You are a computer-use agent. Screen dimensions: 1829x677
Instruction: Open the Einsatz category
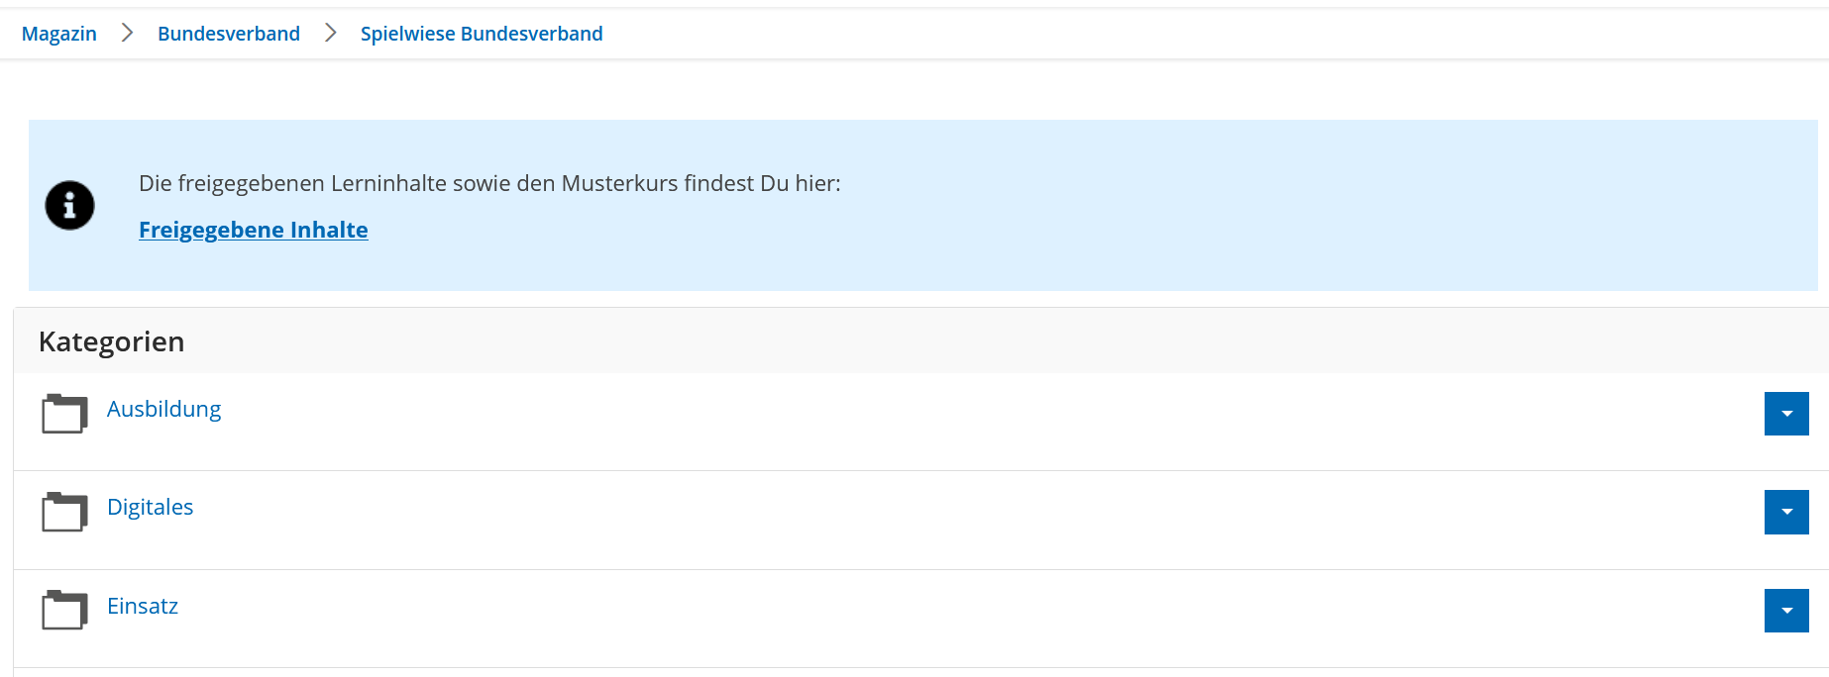(x=143, y=606)
